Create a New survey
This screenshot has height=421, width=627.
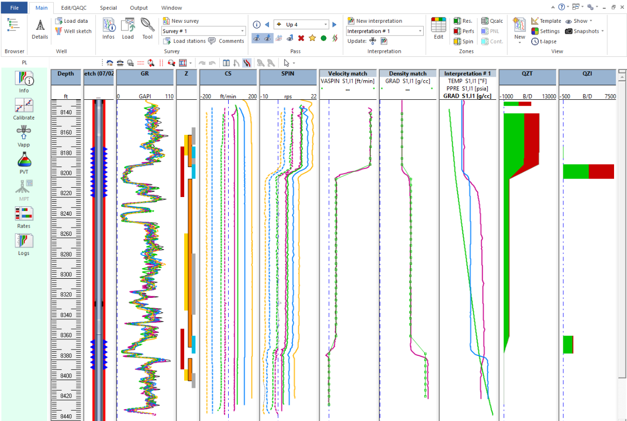(181, 21)
